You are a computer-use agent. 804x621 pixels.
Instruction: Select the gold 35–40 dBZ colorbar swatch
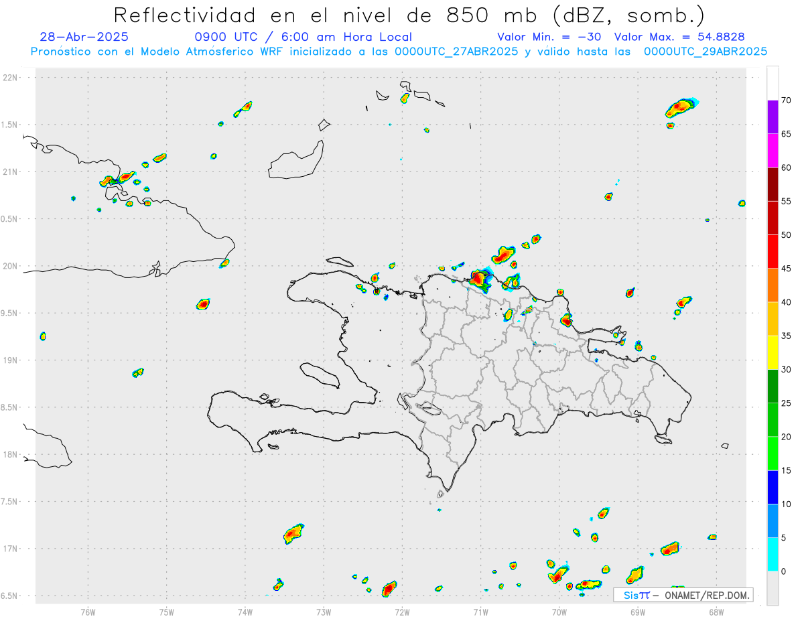coord(773,319)
